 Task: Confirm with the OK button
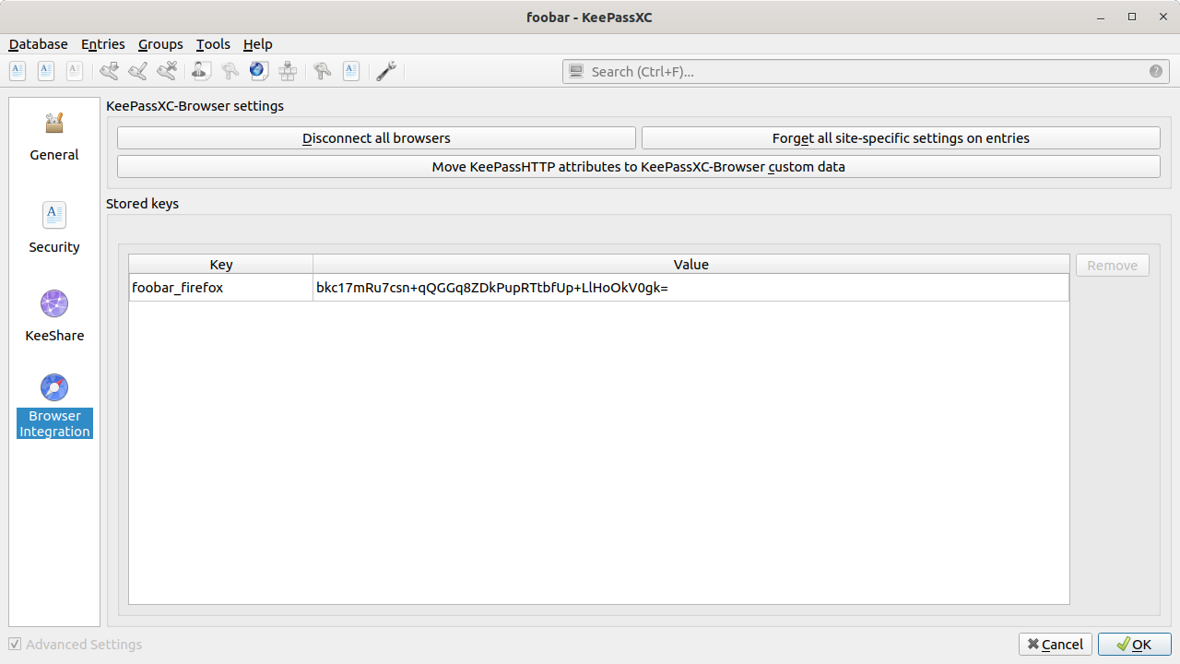point(1135,645)
